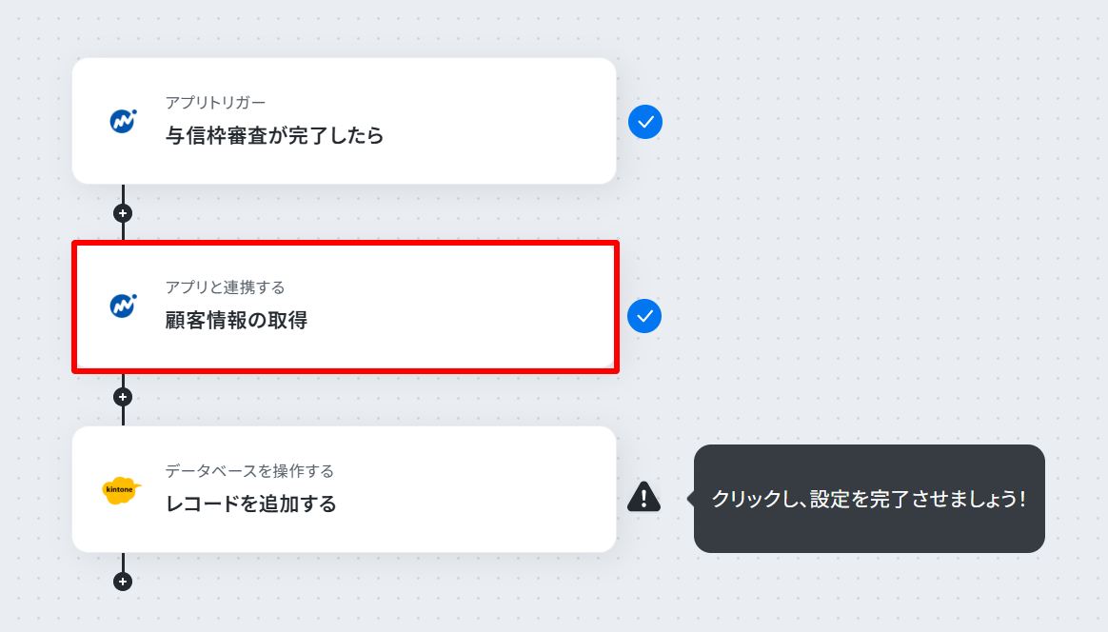The width and height of the screenshot is (1108, 632).
Task: Click the connector line below the trigger card
Action: tap(123, 194)
